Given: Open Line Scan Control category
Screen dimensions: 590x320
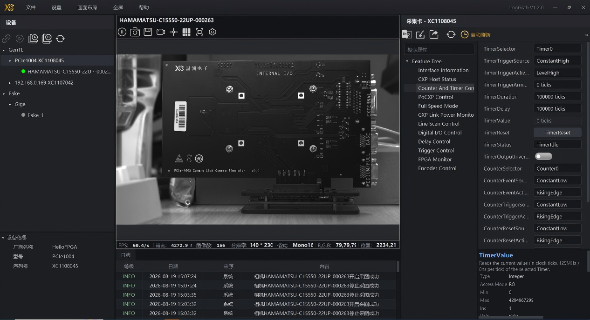Looking at the screenshot, I should coord(439,124).
